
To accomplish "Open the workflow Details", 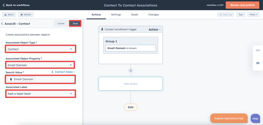I will (x=26, y=14).
